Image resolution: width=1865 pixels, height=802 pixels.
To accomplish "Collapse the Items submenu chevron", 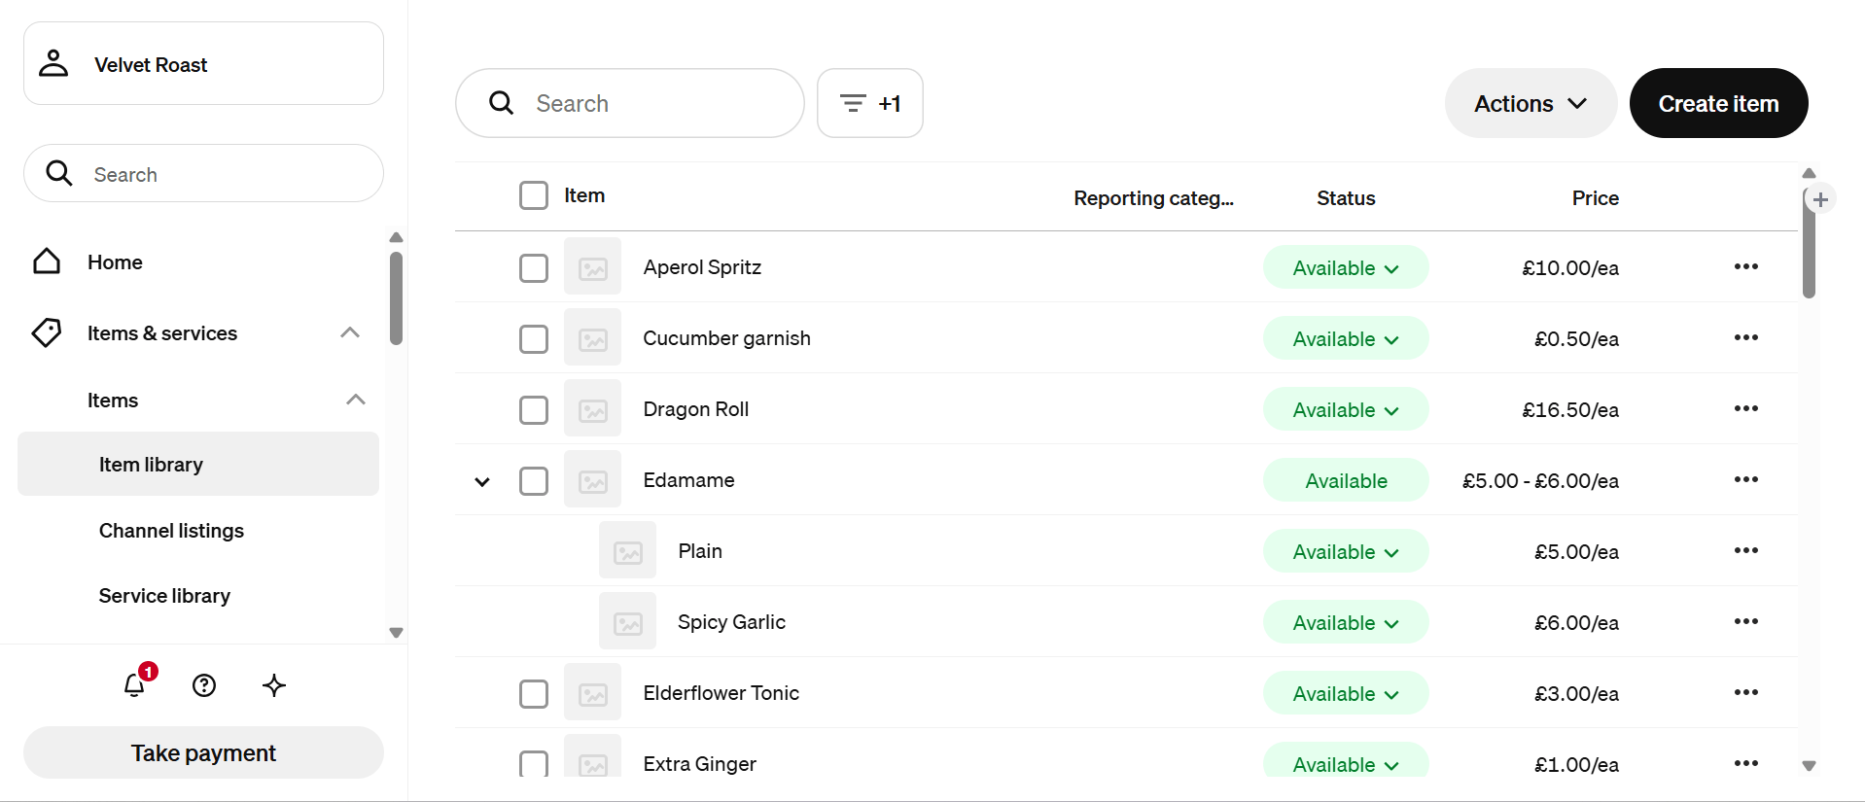I will coord(356,400).
